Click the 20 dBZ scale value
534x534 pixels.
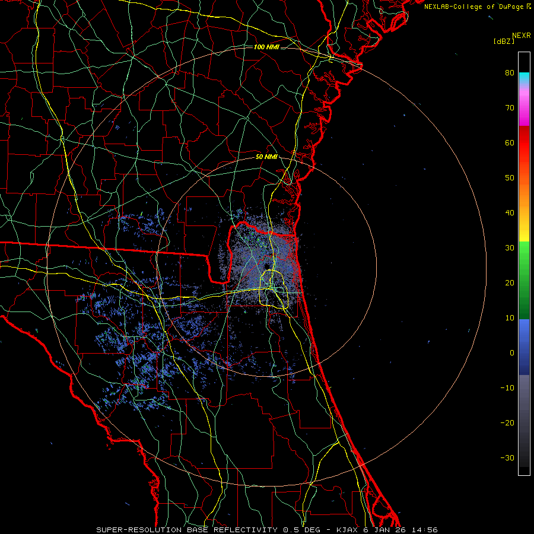tap(510, 282)
